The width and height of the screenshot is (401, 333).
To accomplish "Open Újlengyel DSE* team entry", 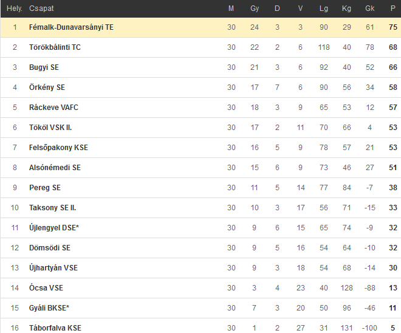I will tap(54, 228).
